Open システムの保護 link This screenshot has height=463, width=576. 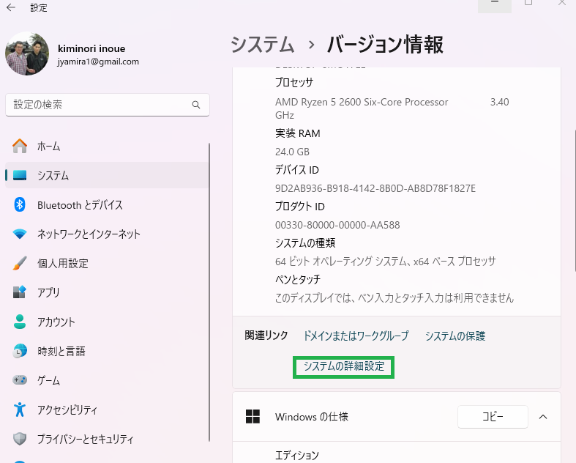(455, 336)
